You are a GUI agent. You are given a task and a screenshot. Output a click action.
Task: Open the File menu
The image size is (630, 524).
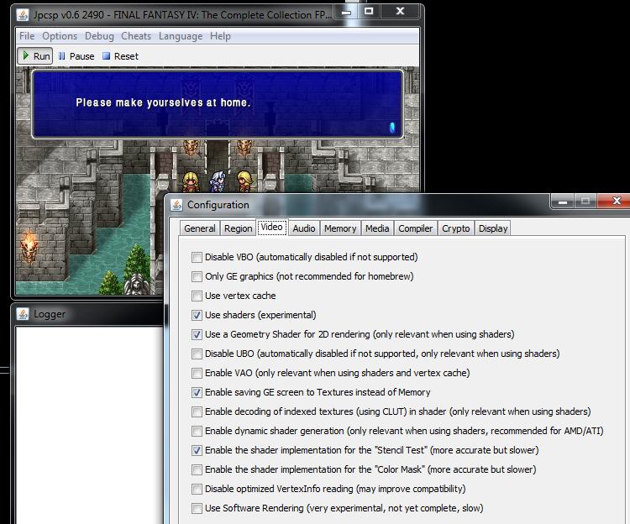(27, 36)
